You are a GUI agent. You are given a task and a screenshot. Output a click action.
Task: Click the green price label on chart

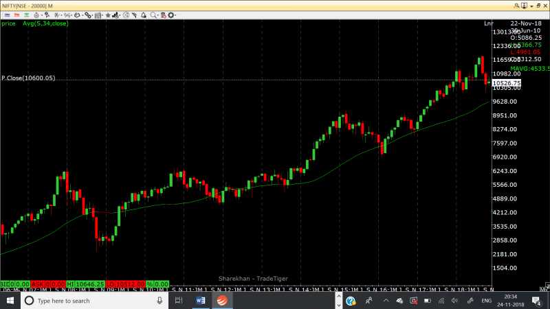pos(8,23)
